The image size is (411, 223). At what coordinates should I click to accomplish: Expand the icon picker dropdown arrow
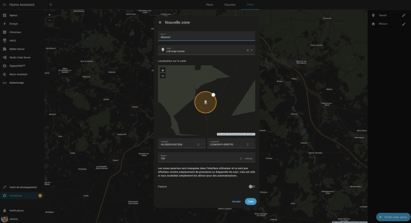(252, 50)
